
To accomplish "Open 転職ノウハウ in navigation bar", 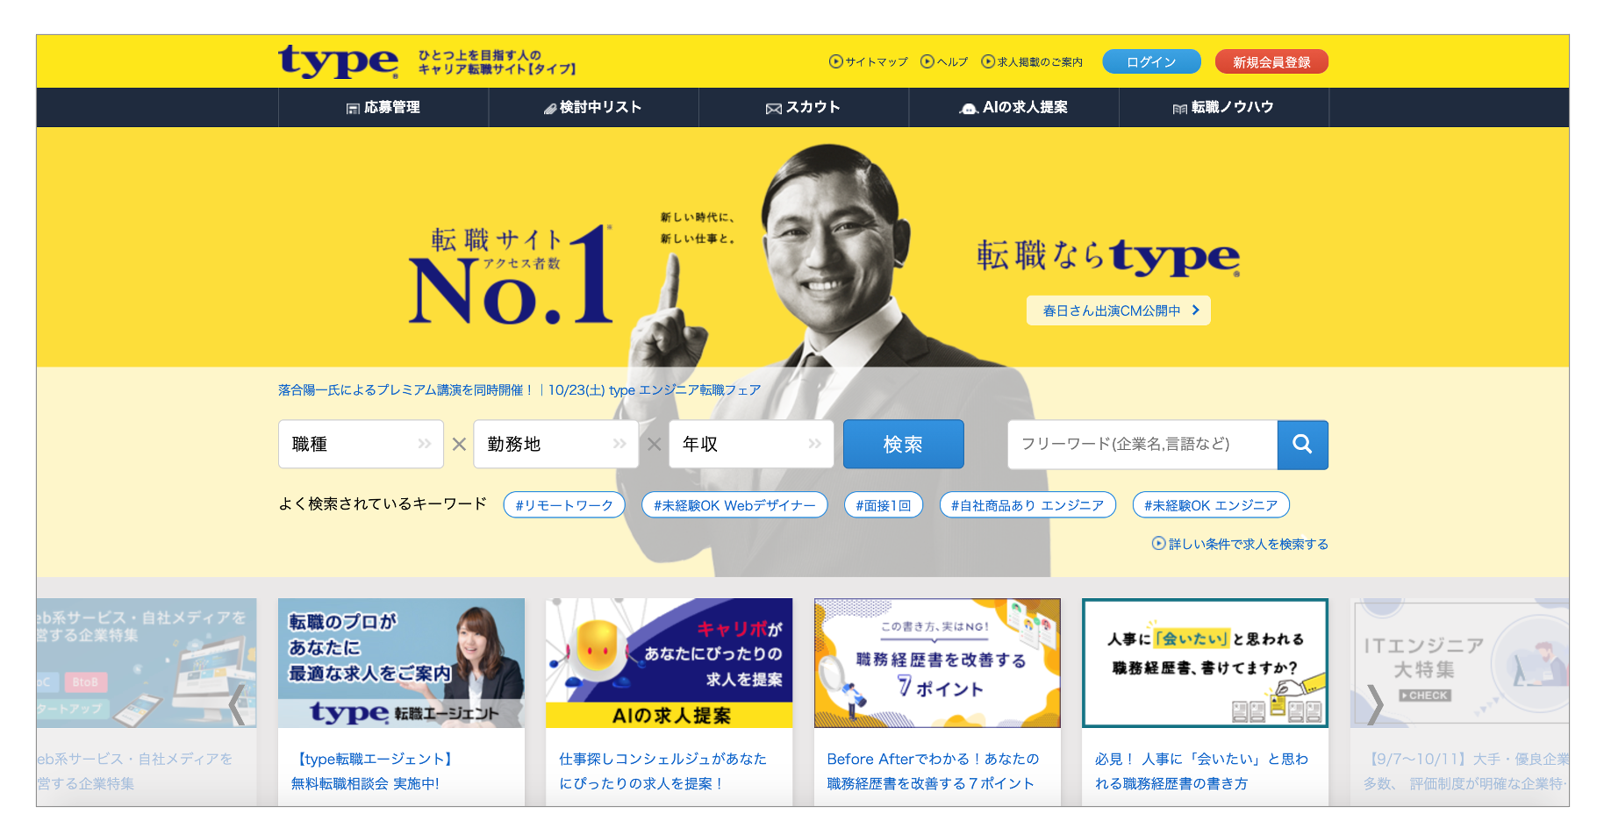I will click(x=1224, y=107).
